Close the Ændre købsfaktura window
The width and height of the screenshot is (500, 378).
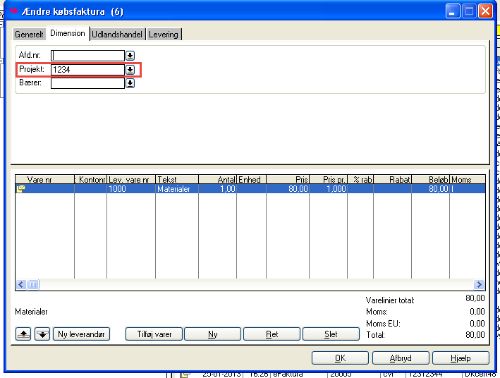[486, 11]
